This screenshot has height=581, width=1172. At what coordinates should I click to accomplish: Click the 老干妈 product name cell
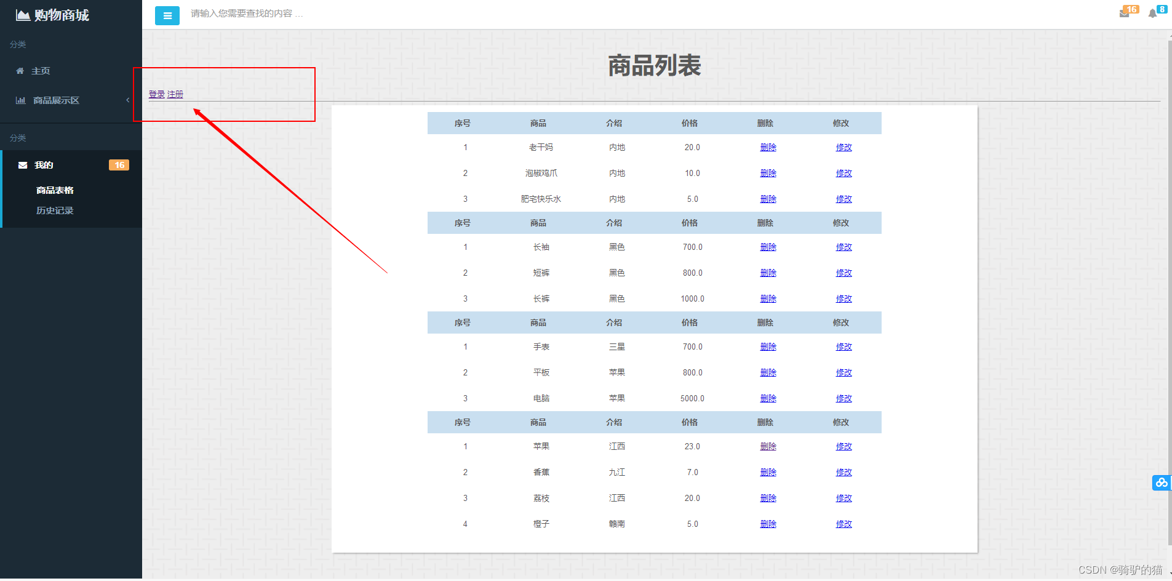[x=541, y=147]
